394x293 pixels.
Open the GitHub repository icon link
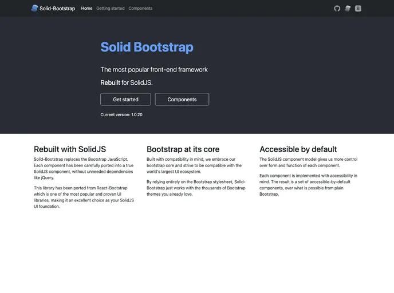click(337, 9)
